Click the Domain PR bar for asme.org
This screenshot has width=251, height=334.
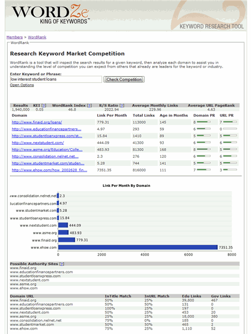pos(204,149)
